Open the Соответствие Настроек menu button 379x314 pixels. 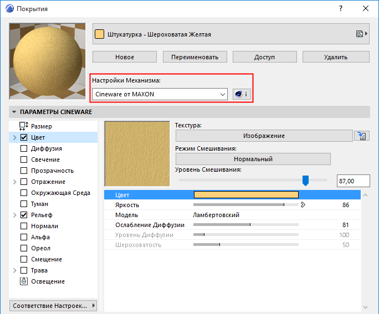tap(53, 306)
